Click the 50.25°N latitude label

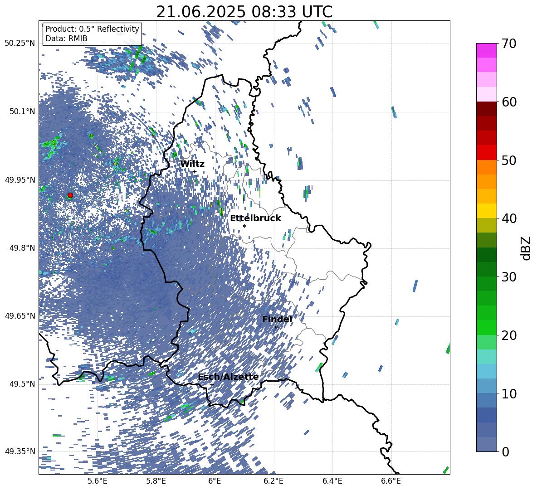[20, 44]
